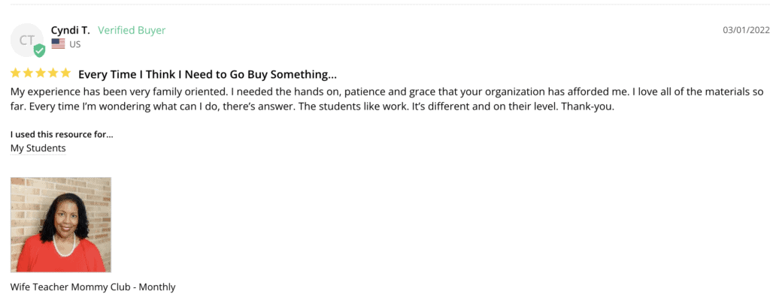Click the review body paragraph text

click(387, 99)
